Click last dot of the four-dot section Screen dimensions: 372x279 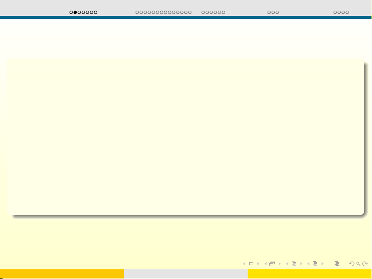tap(347, 12)
